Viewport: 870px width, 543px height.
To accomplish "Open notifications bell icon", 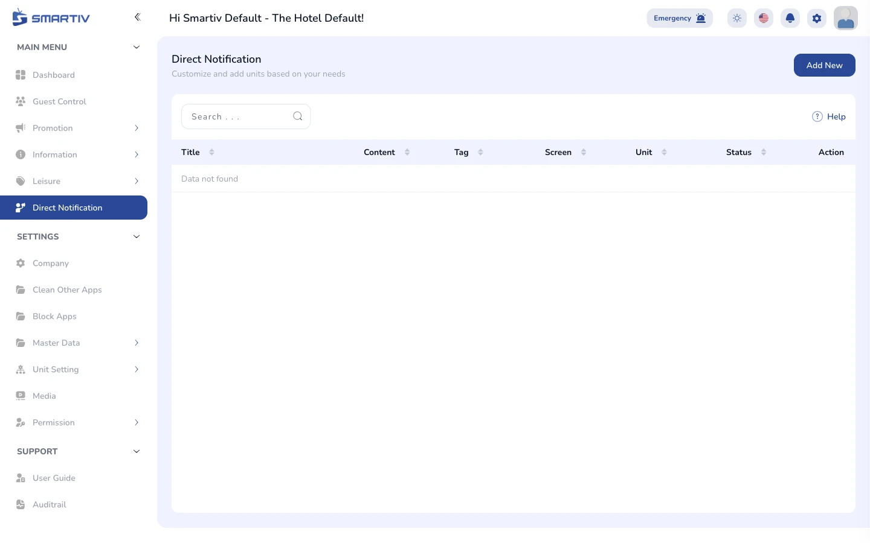I will click(x=790, y=18).
